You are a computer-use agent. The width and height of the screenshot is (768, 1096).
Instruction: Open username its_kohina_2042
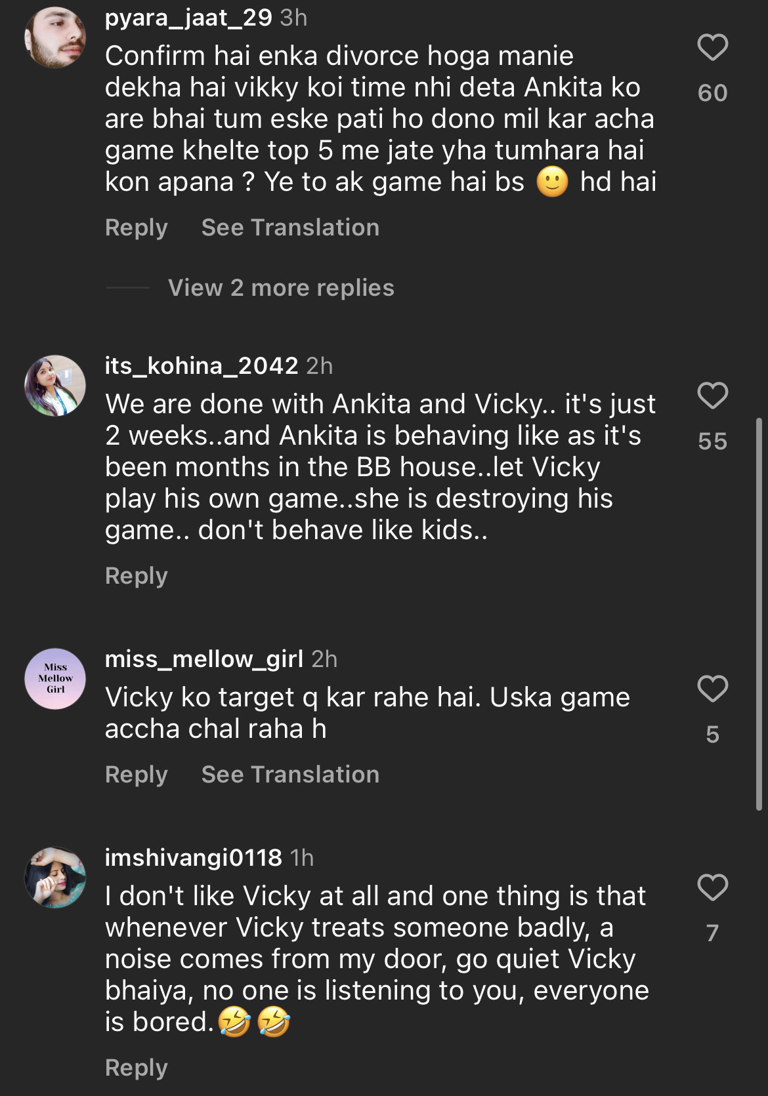pyautogui.click(x=202, y=366)
